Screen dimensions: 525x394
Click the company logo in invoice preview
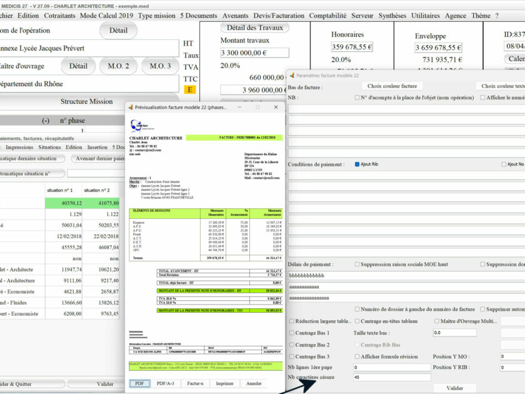tap(142, 126)
